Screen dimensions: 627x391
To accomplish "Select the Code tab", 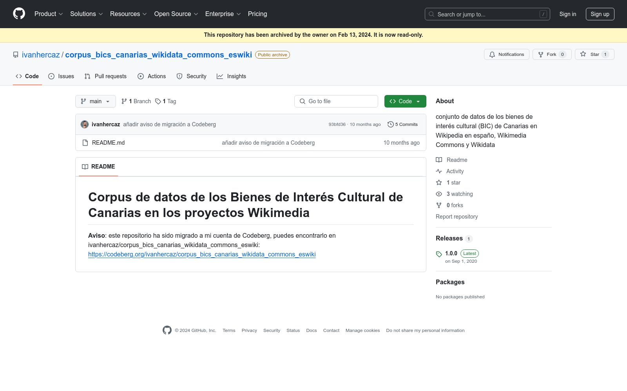I will [27, 76].
